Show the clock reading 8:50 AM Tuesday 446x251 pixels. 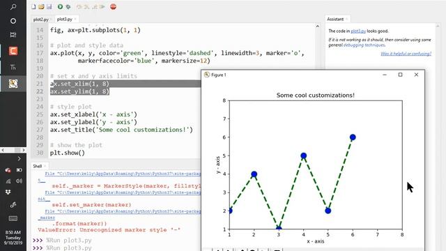tap(13, 238)
